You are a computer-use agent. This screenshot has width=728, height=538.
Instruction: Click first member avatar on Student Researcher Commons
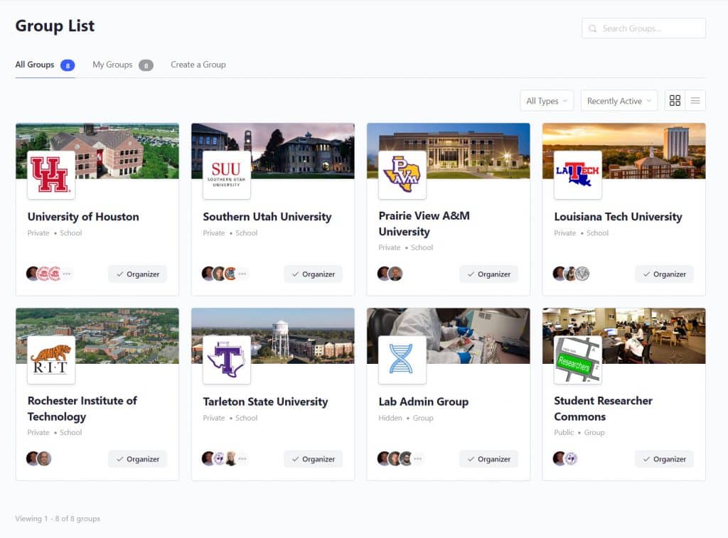click(559, 458)
